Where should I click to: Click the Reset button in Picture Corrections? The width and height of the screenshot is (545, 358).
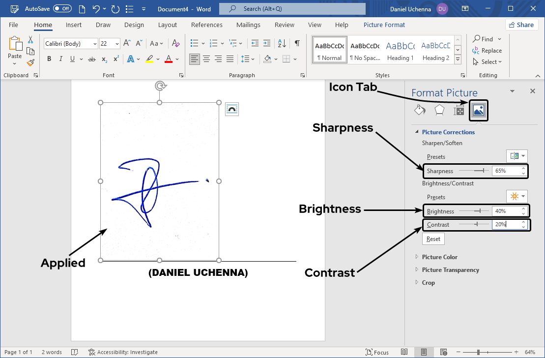tap(433, 239)
